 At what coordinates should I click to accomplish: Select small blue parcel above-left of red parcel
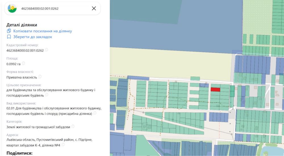click(x=204, y=85)
